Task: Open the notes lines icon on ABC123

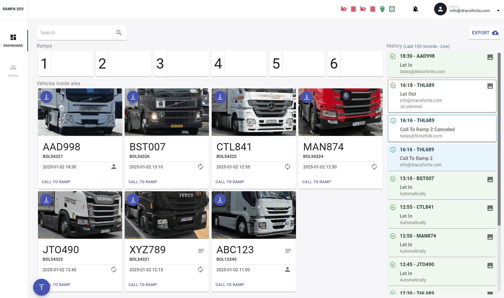Action: click(288, 251)
